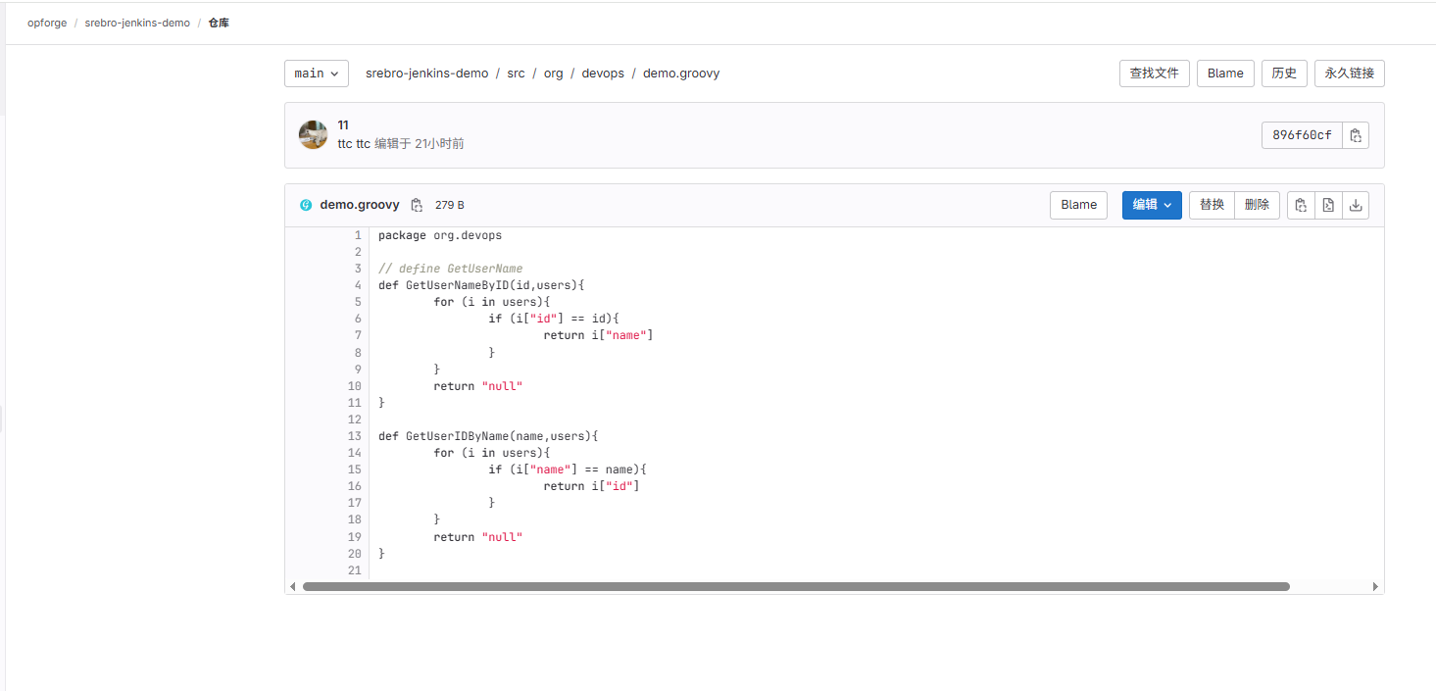Screen dimensions: 1436x691
Task: Click commit hash 896f60cf label
Action: pyautogui.click(x=1302, y=135)
